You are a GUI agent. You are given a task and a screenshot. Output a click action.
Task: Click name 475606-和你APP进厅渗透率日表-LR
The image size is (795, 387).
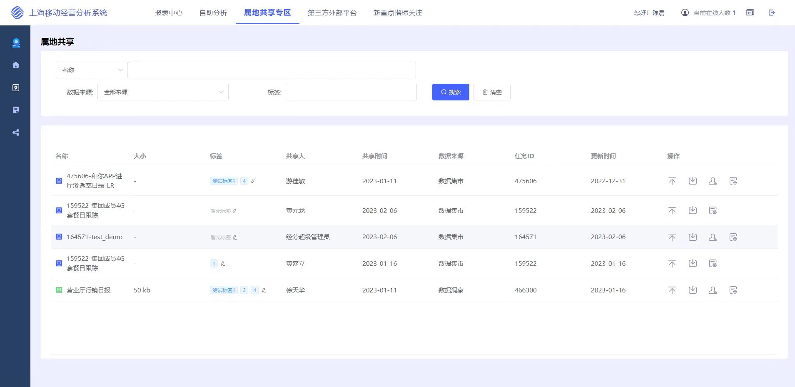(x=95, y=181)
